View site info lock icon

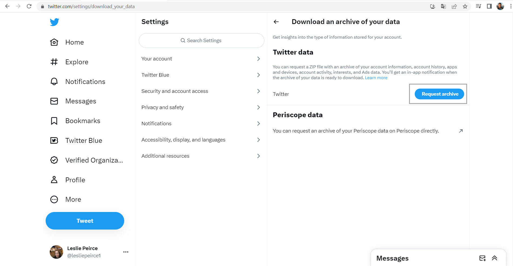pos(42,6)
